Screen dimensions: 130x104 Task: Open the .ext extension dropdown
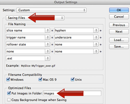click(x=28, y=58)
